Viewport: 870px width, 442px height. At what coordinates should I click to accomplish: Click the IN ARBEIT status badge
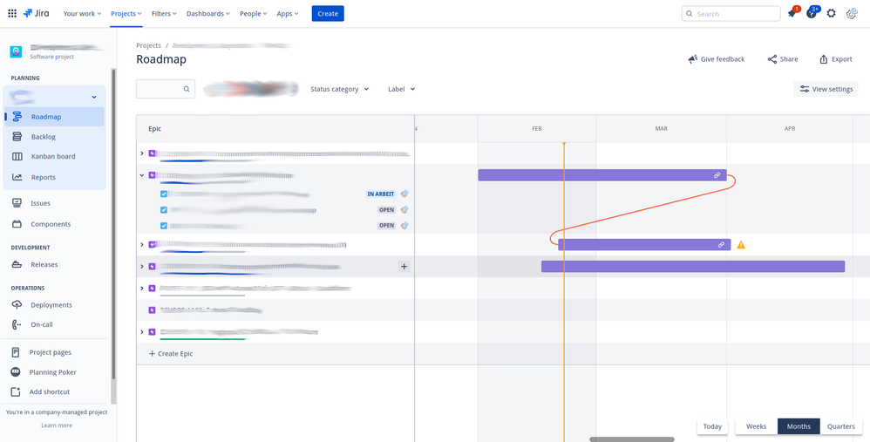pos(381,194)
